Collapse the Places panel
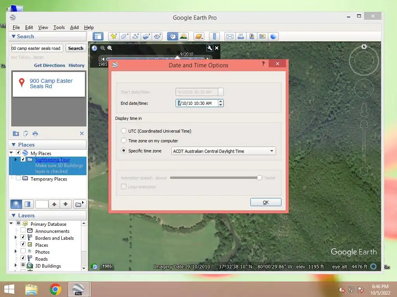The width and height of the screenshot is (397, 297). [x=14, y=145]
